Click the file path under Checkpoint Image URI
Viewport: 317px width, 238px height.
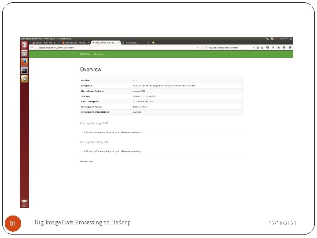pos(114,132)
